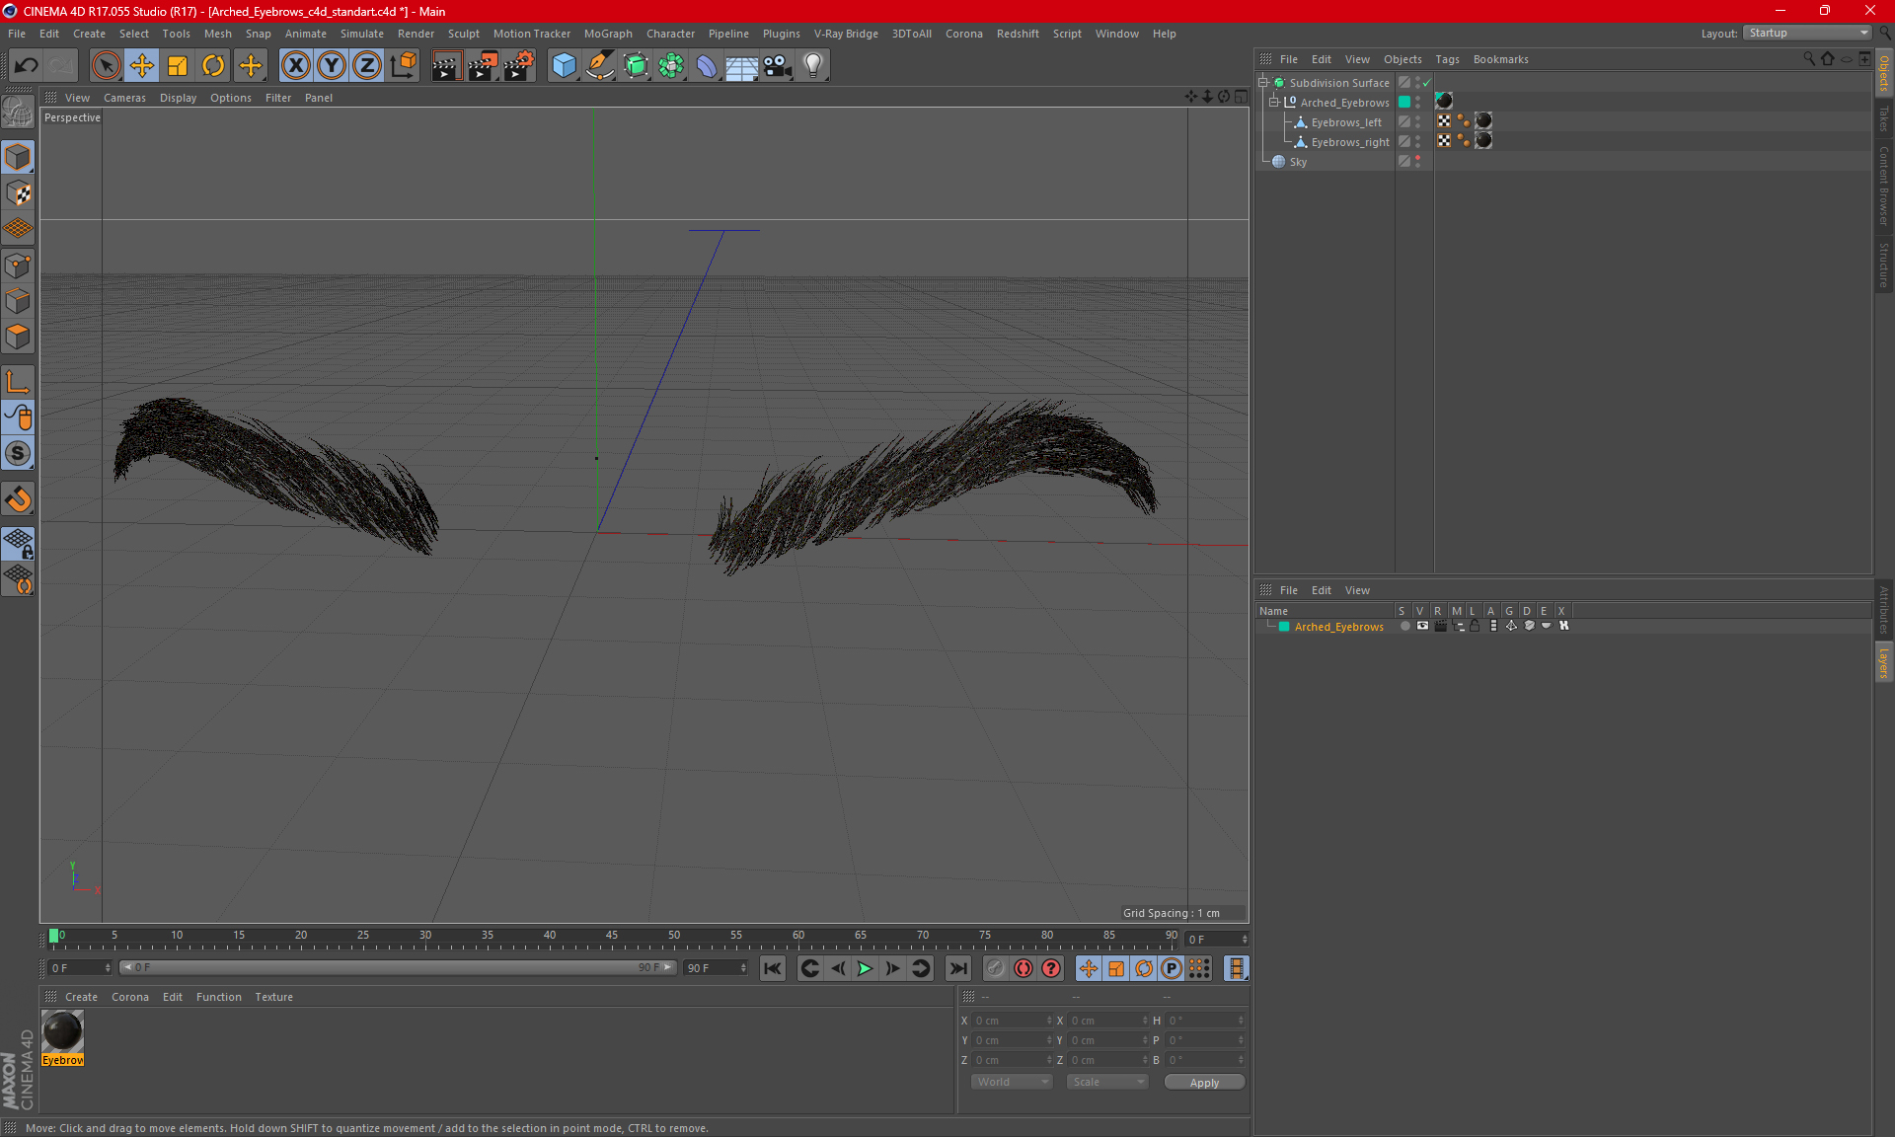Open the Simulate menu

point(362,34)
